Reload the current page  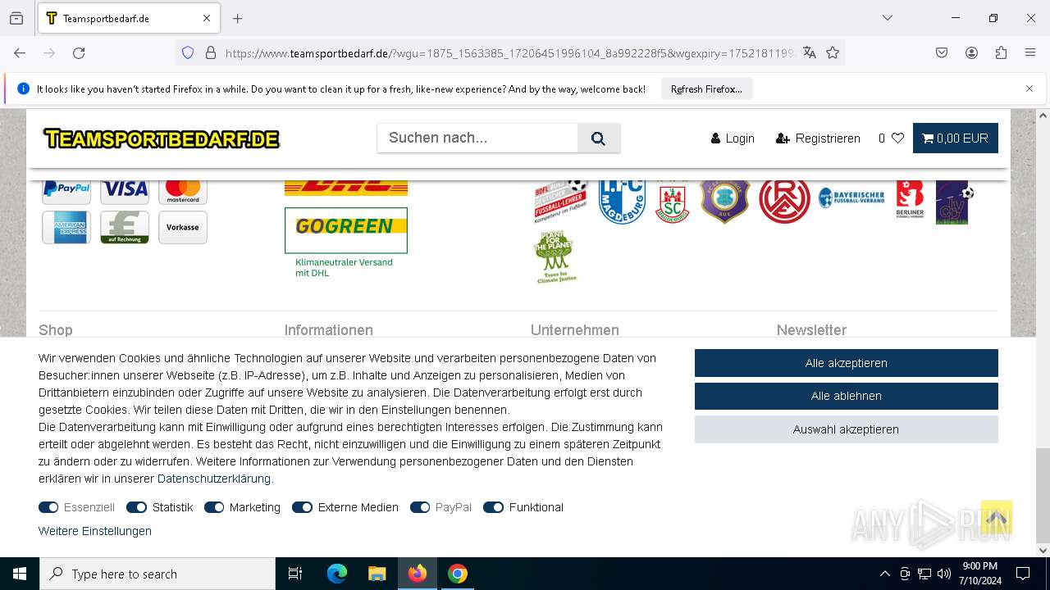click(x=79, y=53)
